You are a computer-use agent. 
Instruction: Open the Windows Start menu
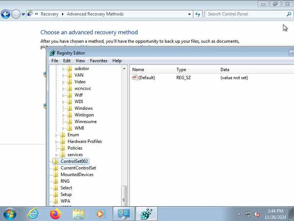click(x=10, y=214)
